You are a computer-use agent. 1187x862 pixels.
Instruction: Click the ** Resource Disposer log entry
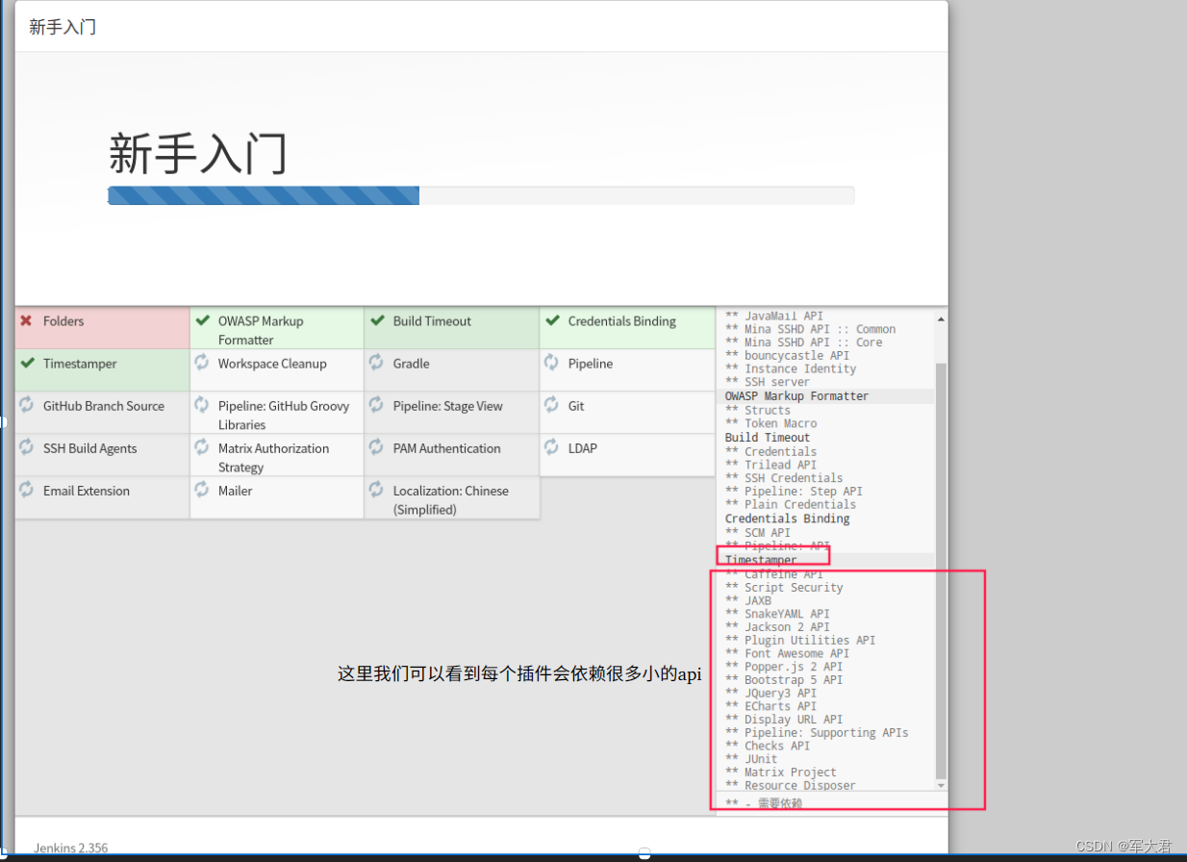click(x=790, y=785)
